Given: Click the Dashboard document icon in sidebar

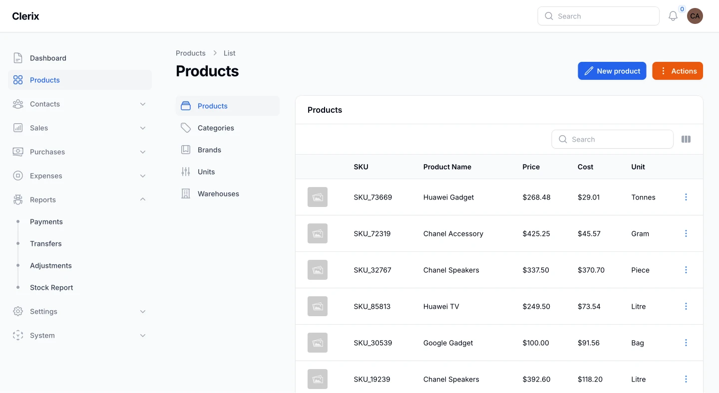Looking at the screenshot, I should [18, 58].
